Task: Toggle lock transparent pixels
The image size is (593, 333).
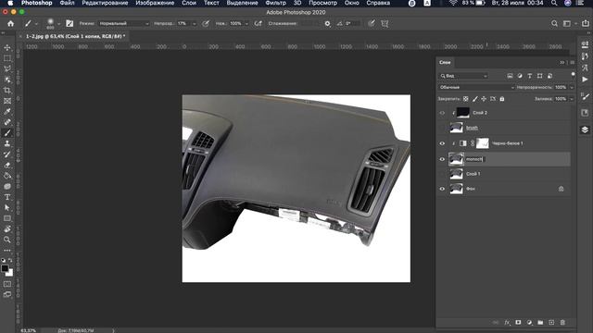Action: 465,99
